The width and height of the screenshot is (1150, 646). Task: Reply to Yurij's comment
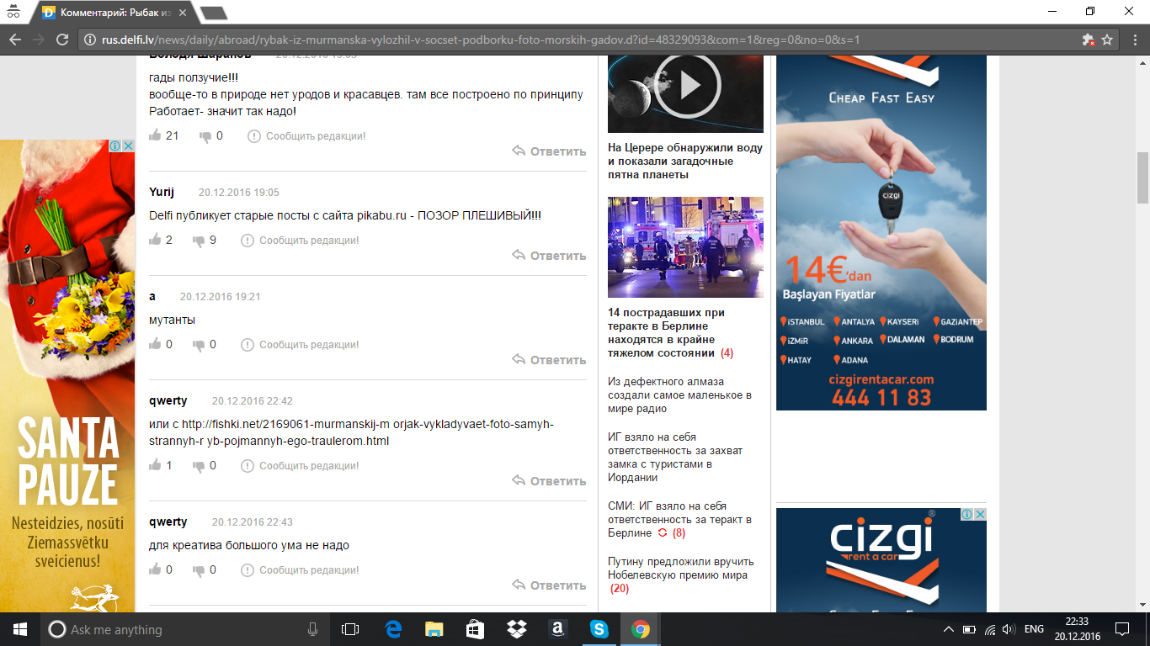(x=549, y=256)
